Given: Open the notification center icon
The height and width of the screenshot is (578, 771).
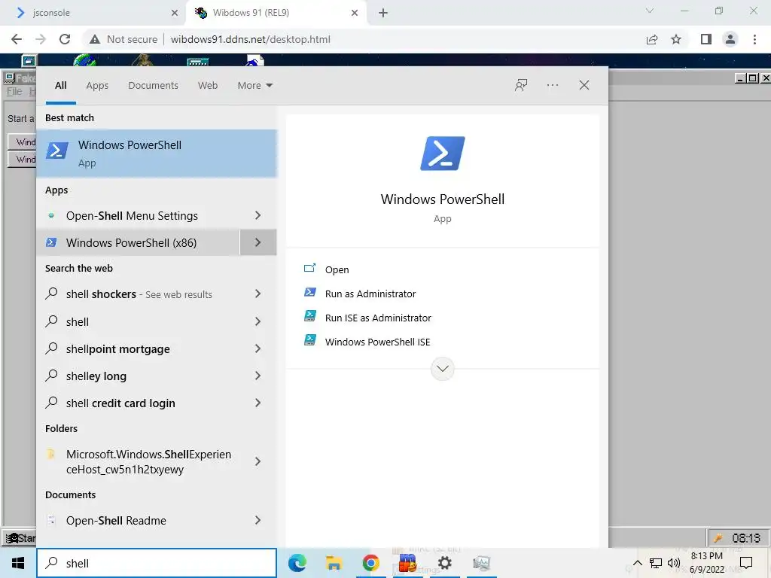Looking at the screenshot, I should tap(746, 563).
